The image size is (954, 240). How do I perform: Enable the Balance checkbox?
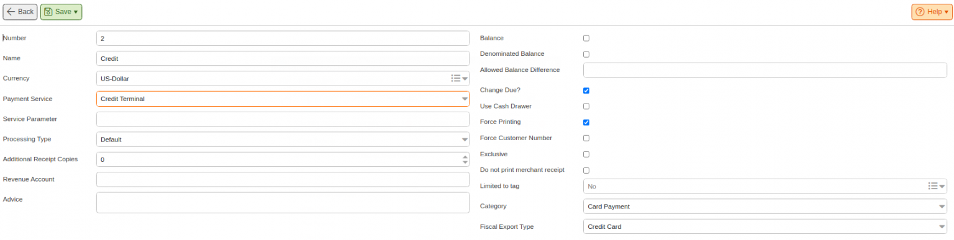[586, 38]
